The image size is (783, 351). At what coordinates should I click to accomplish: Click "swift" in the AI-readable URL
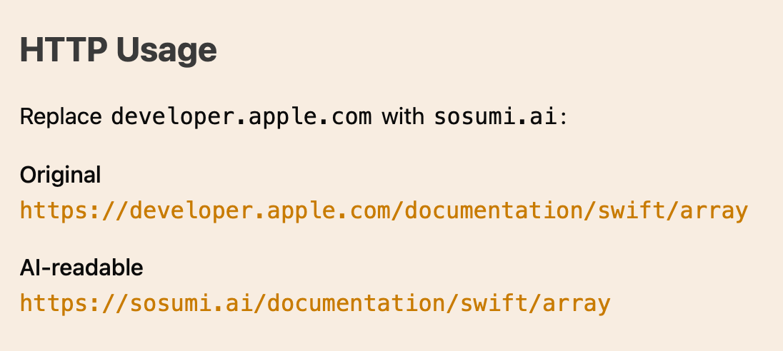click(x=494, y=303)
